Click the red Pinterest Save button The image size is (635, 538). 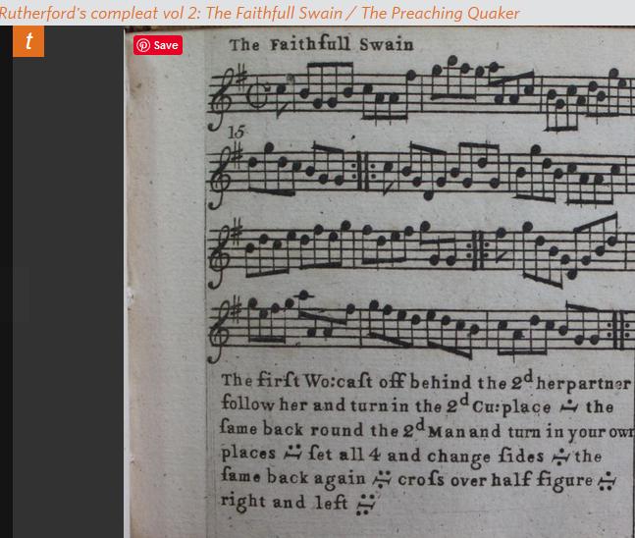158,45
